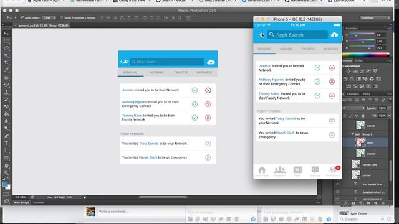Select the Clone Stamp tool
Screen dimensions: 399x224
tap(6, 92)
